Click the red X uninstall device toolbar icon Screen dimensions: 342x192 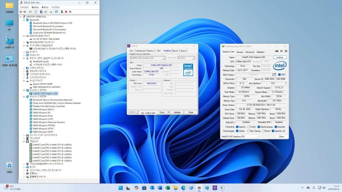tap(66, 12)
